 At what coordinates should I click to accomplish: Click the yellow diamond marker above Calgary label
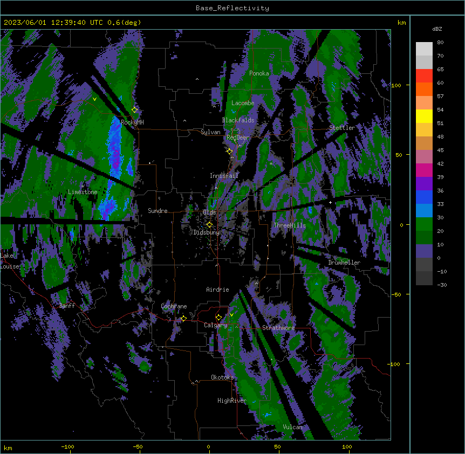click(x=218, y=318)
